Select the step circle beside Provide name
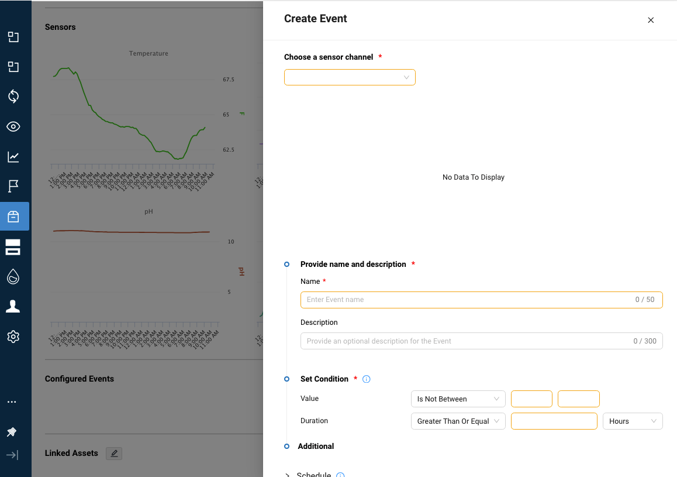 click(286, 264)
